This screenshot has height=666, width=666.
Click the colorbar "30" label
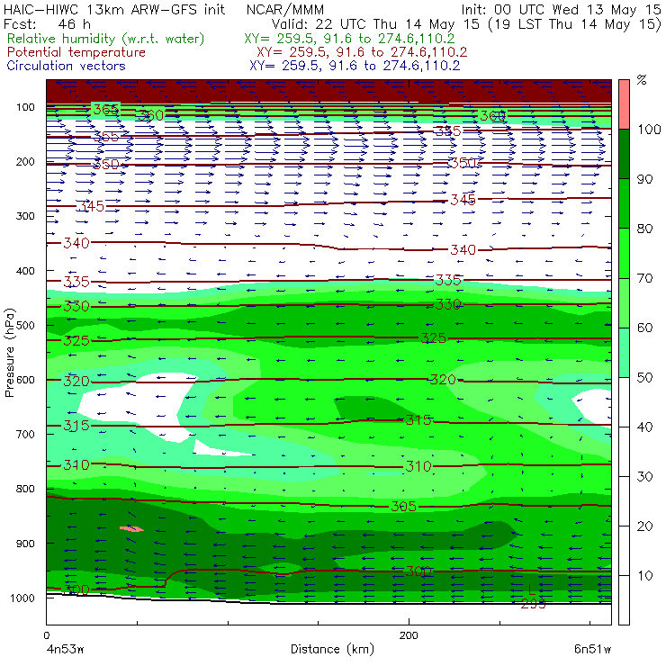[644, 477]
